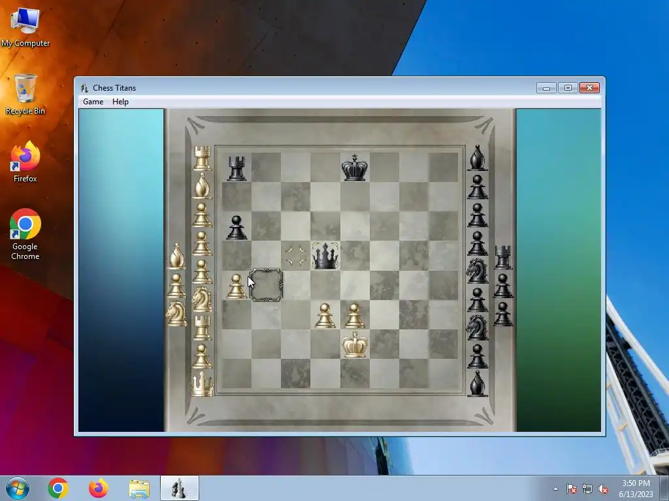Launch Firefox from the taskbar

99,488
